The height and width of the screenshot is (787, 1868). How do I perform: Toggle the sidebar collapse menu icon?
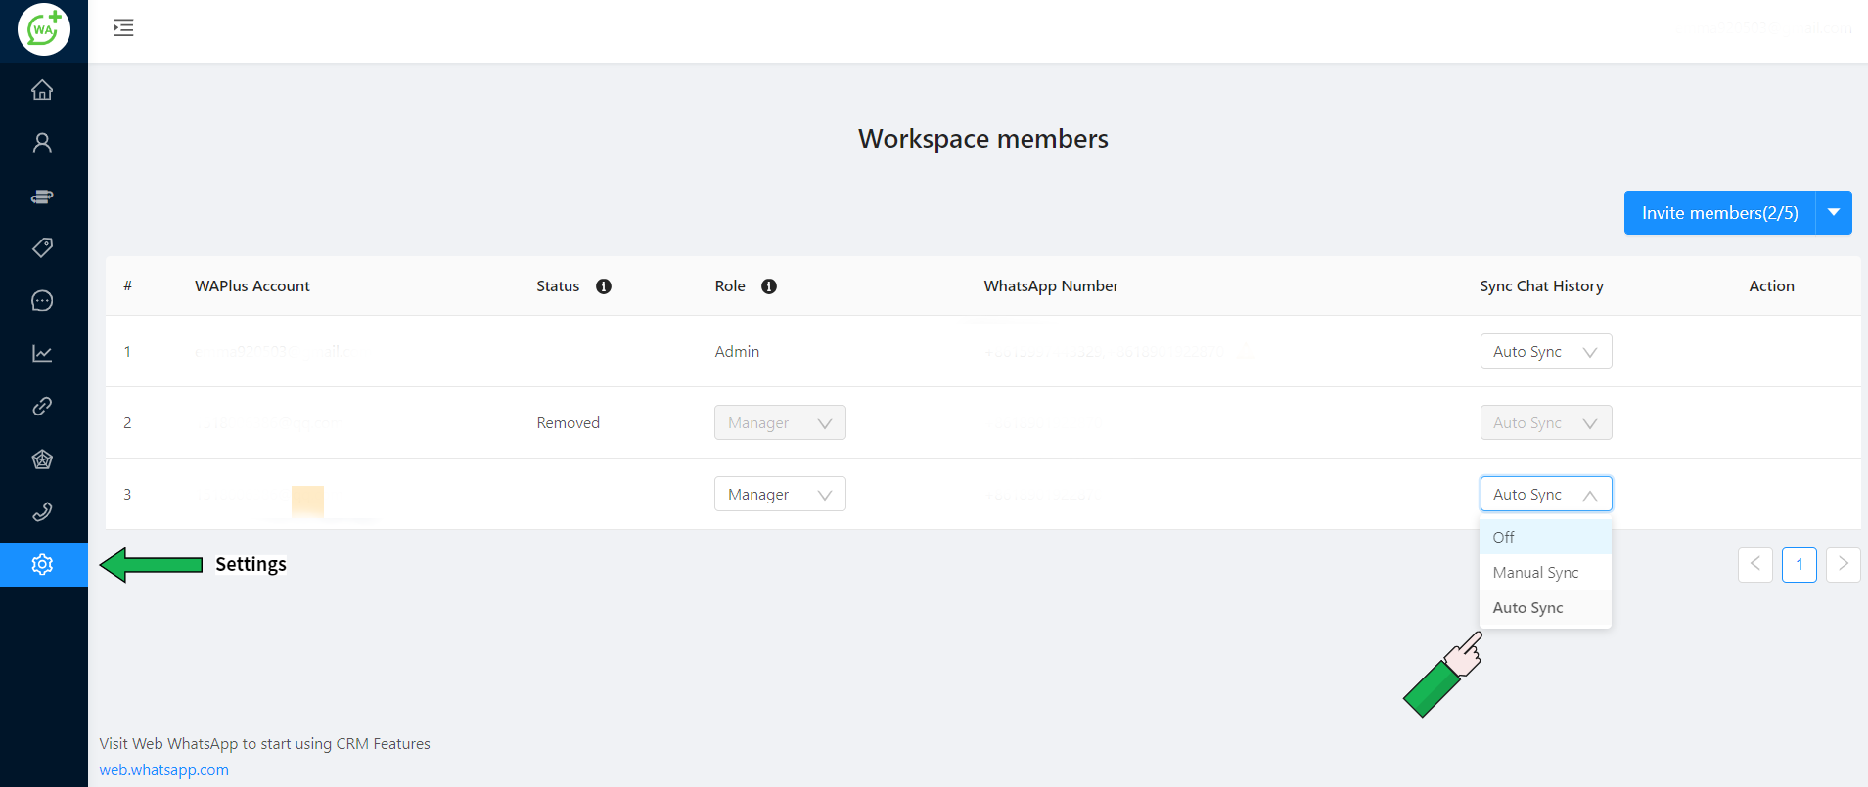point(123,28)
